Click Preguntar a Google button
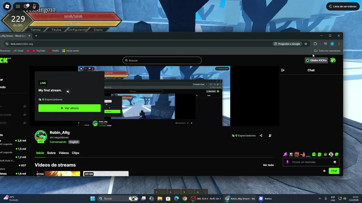362x203 pixels. (287, 44)
